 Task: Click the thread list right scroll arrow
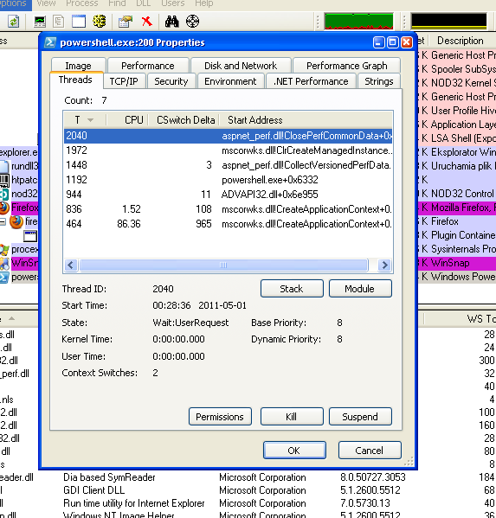pos(384,265)
